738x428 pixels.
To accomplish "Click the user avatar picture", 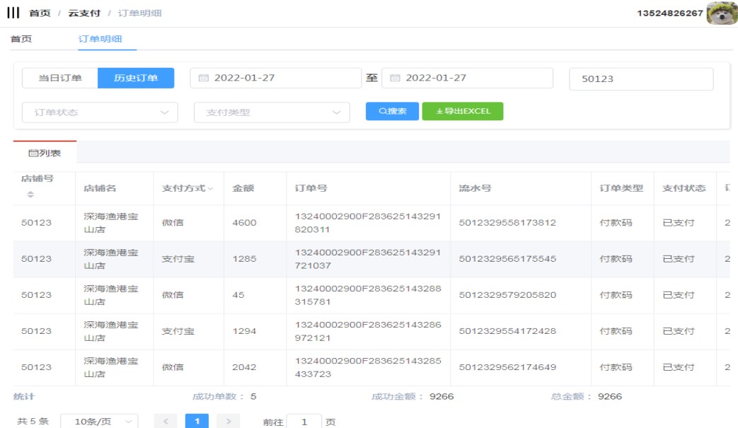I will [x=722, y=13].
